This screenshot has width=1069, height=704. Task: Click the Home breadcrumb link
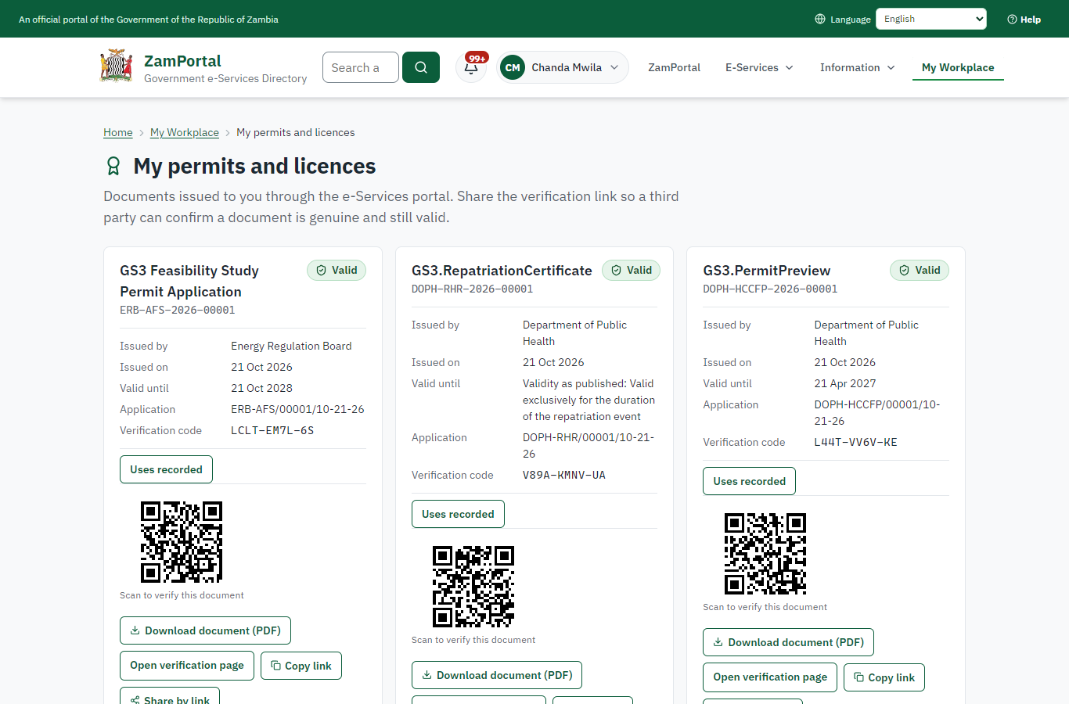point(118,132)
